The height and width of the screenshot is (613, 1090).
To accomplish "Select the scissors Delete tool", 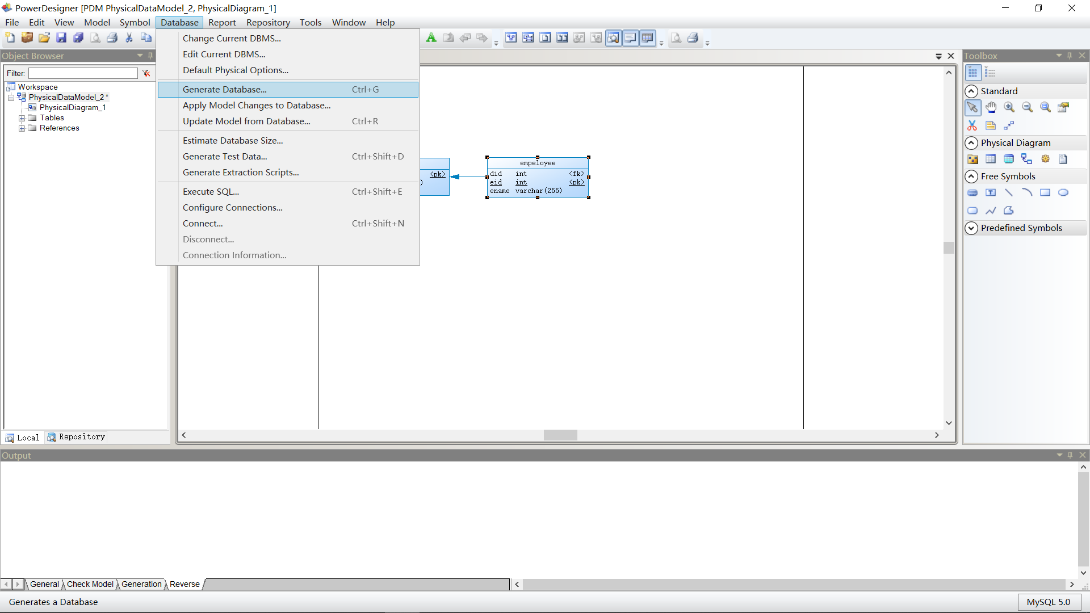I will 972,125.
